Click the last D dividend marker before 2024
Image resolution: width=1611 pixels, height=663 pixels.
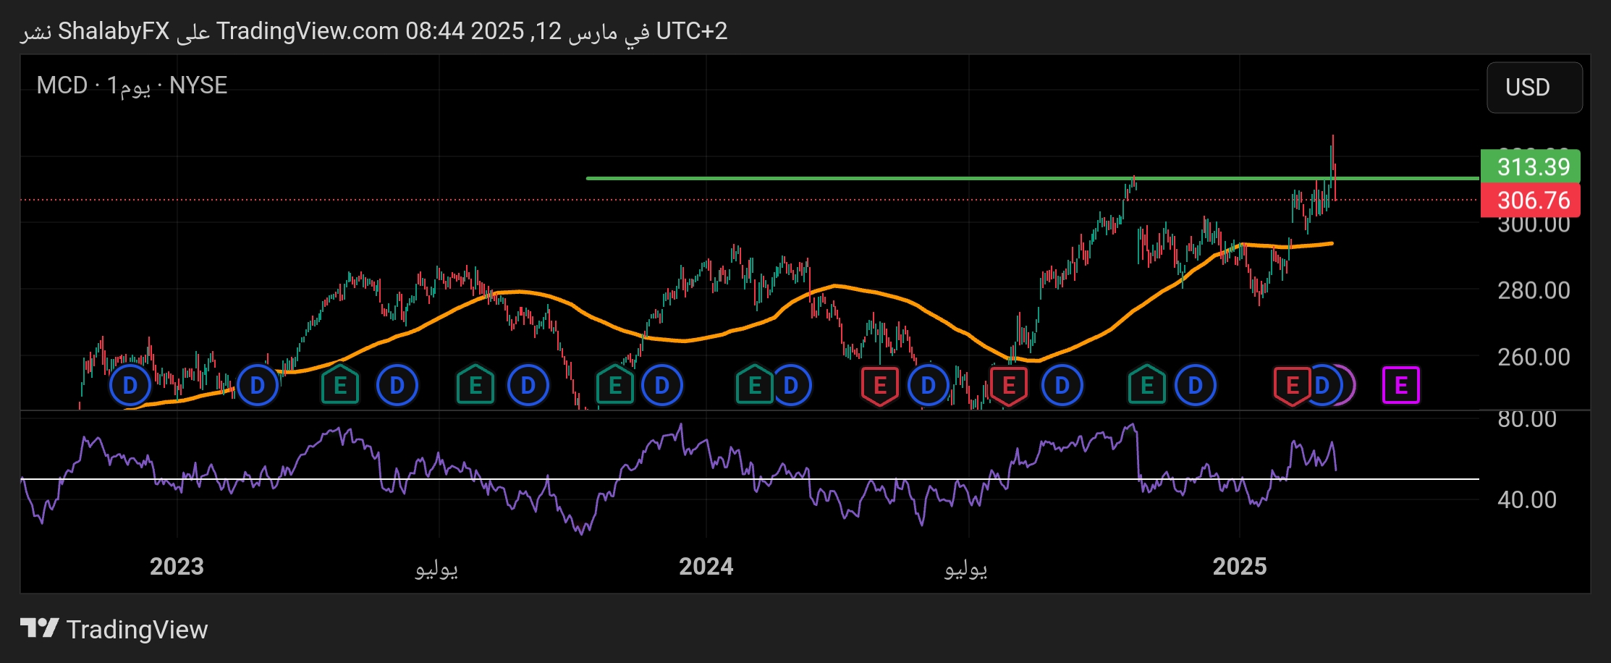point(661,385)
